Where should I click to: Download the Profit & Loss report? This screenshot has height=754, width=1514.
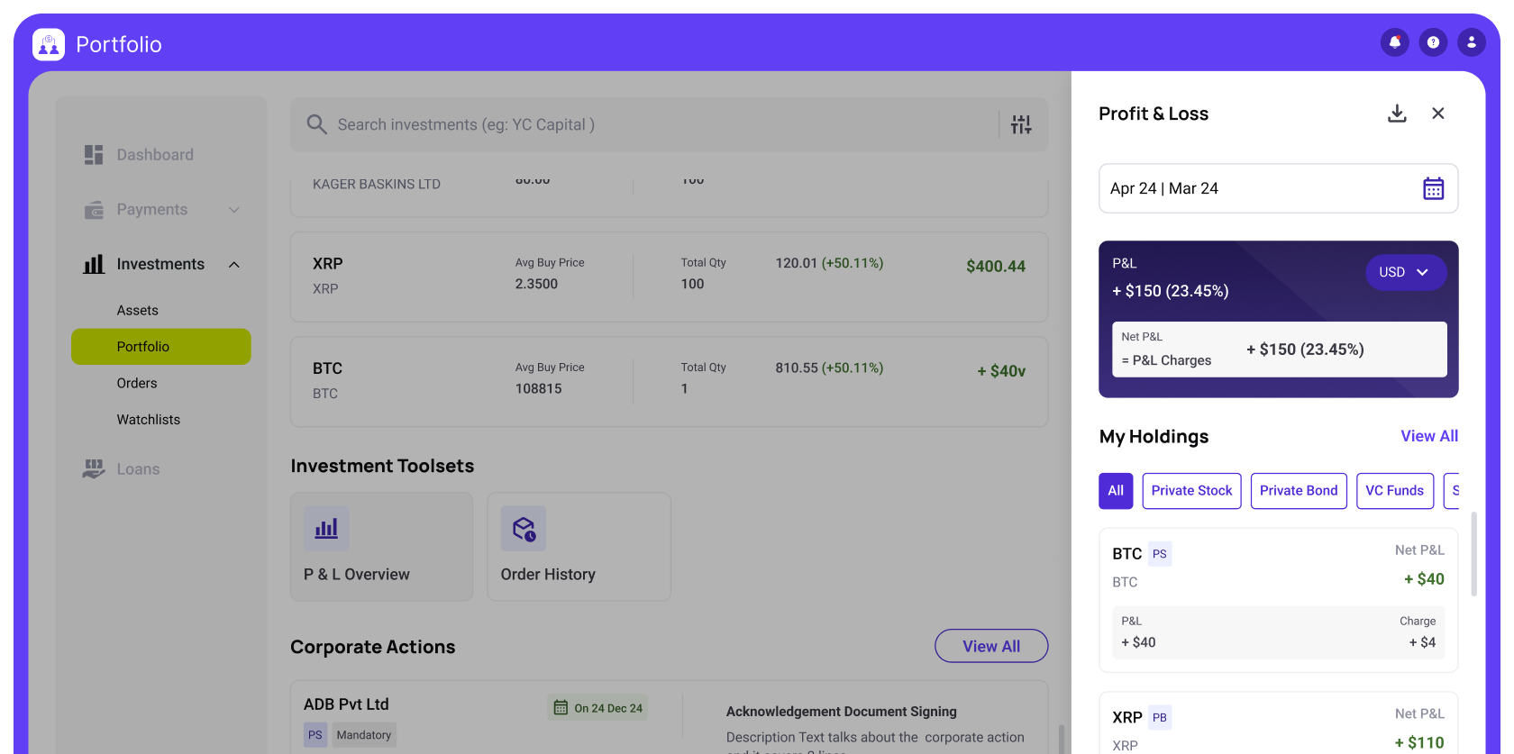[1397, 114]
